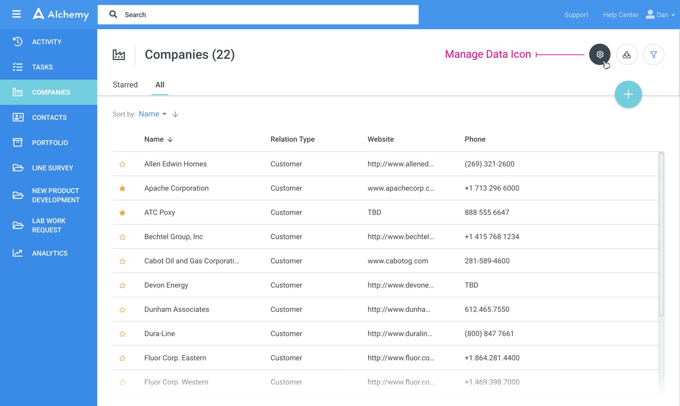Click the Alchemy logo

61,14
